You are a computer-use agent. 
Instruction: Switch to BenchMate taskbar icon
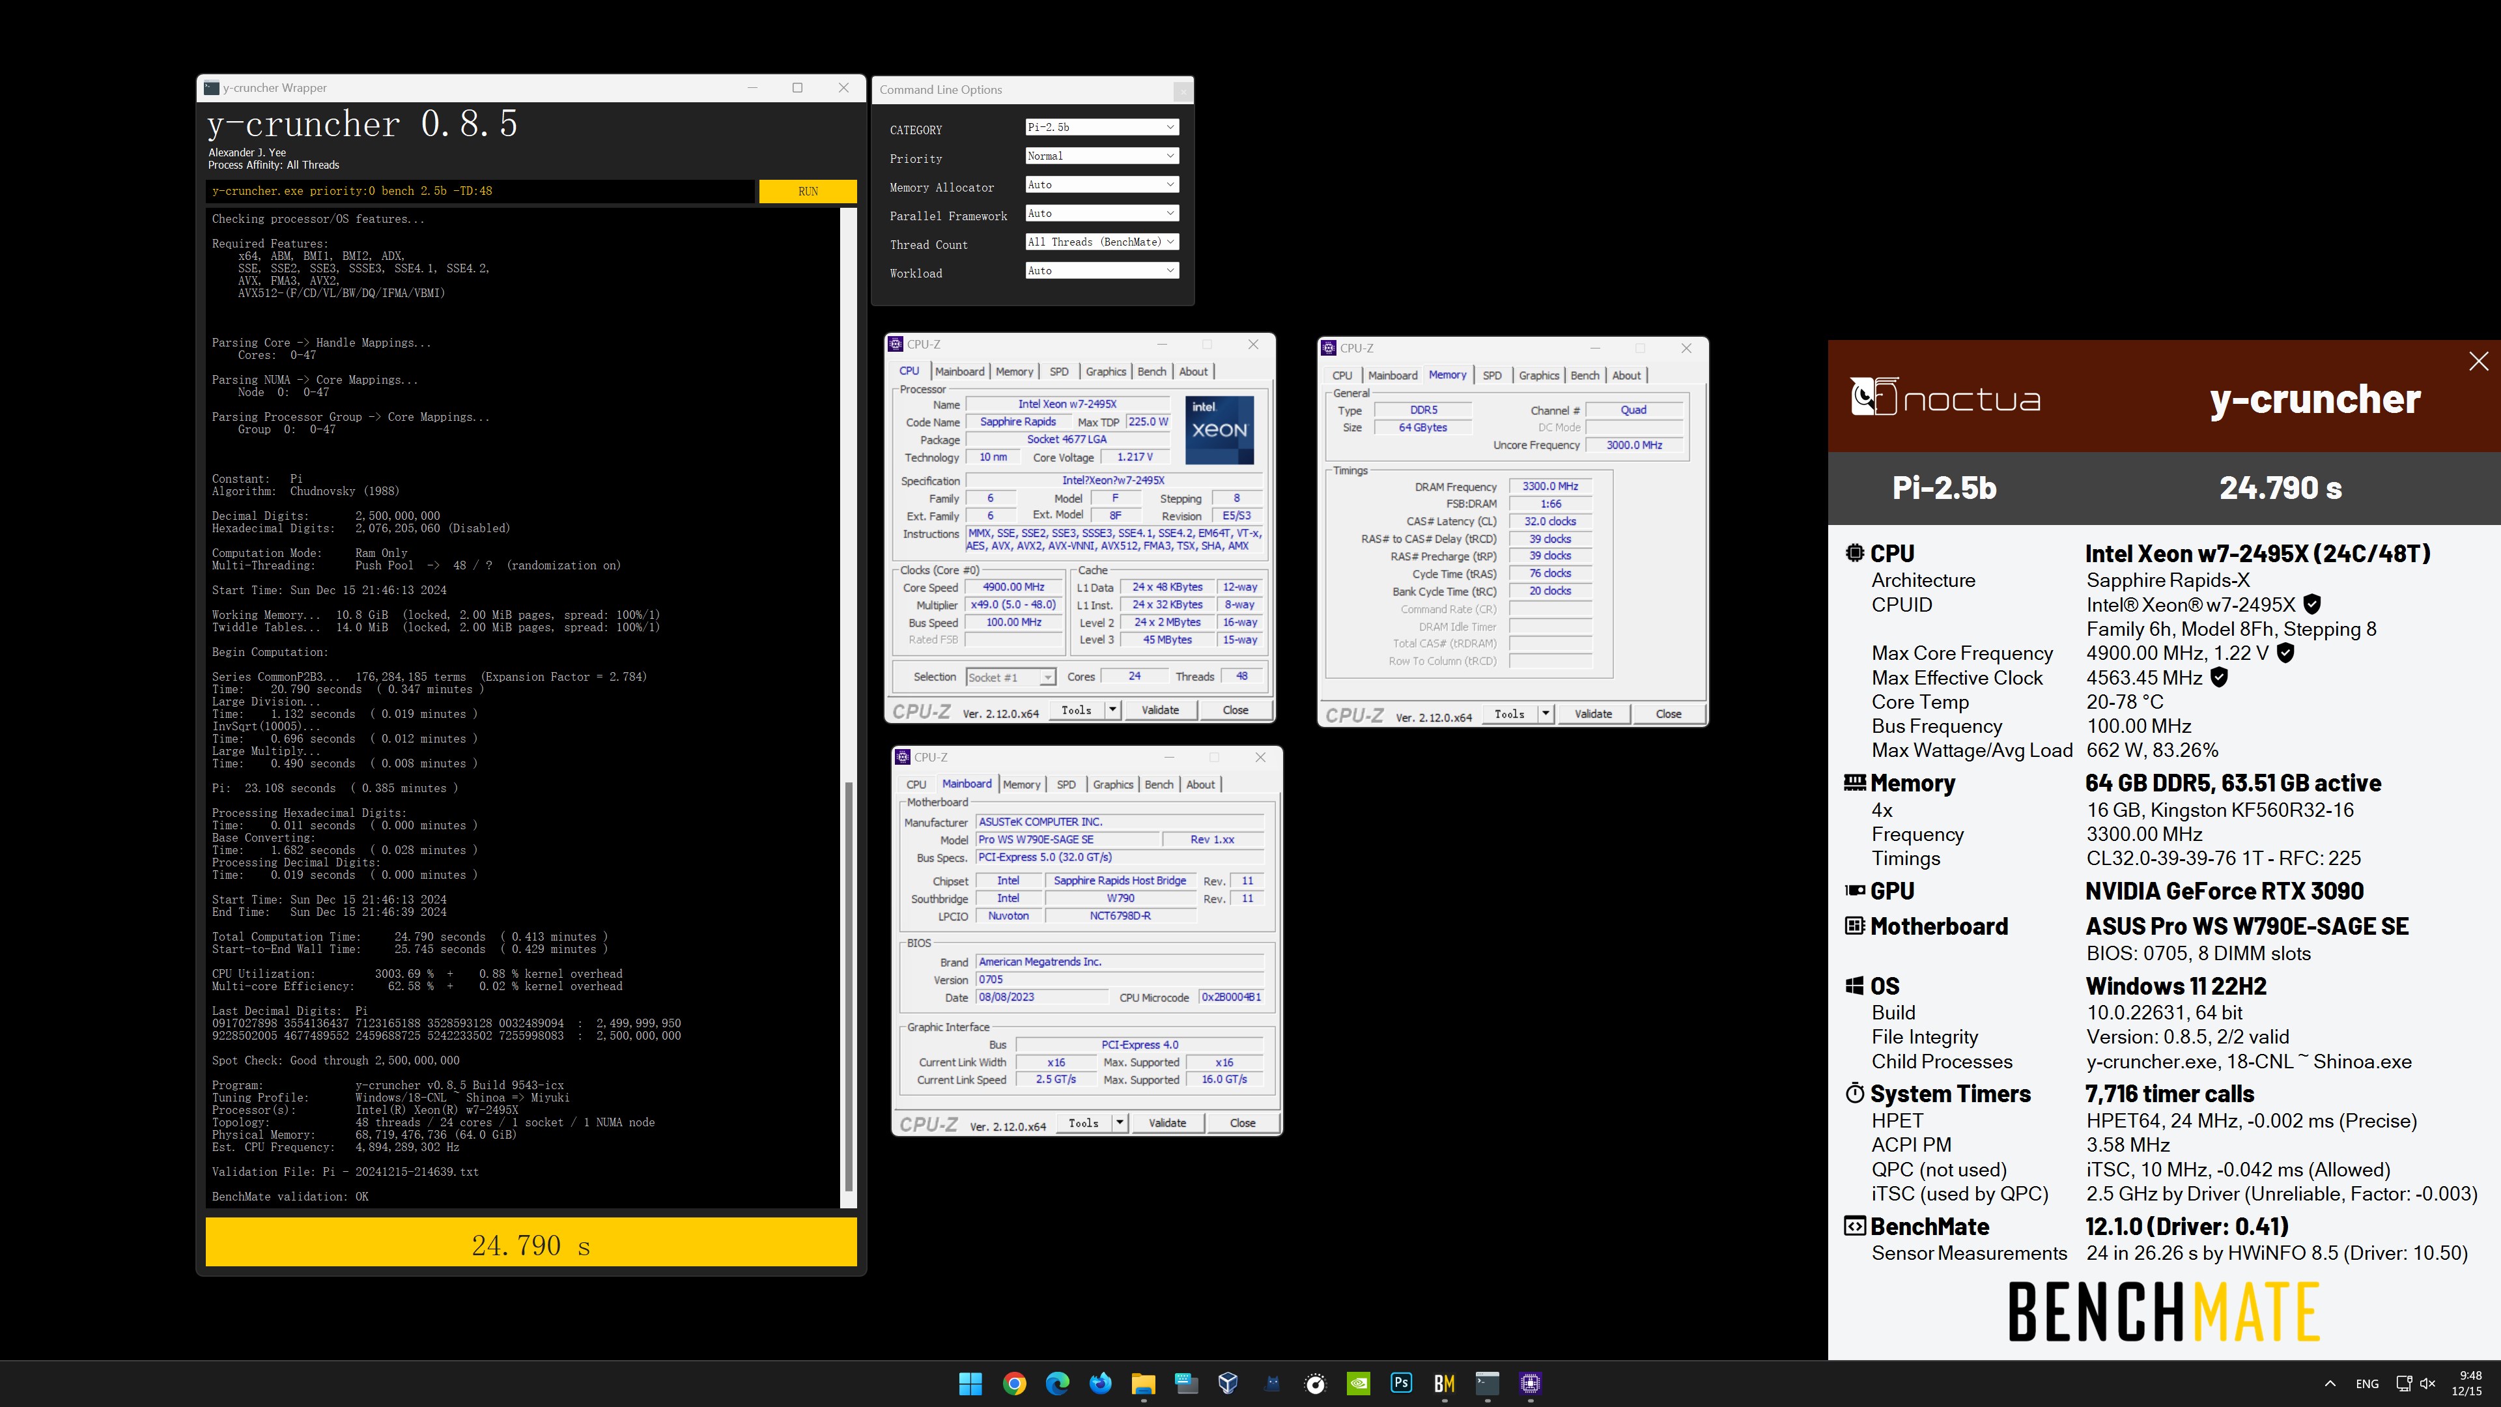point(1444,1384)
